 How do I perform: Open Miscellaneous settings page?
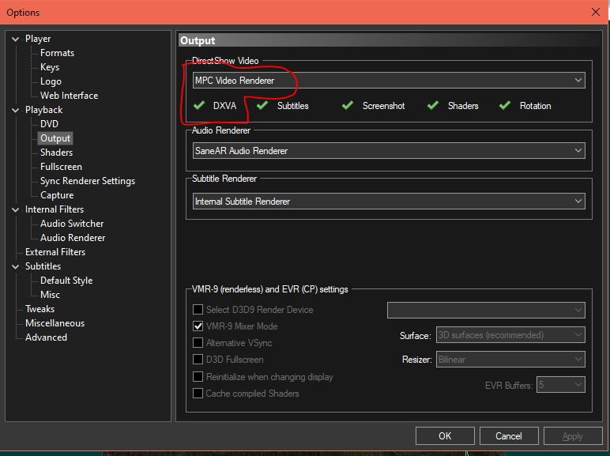tap(55, 323)
